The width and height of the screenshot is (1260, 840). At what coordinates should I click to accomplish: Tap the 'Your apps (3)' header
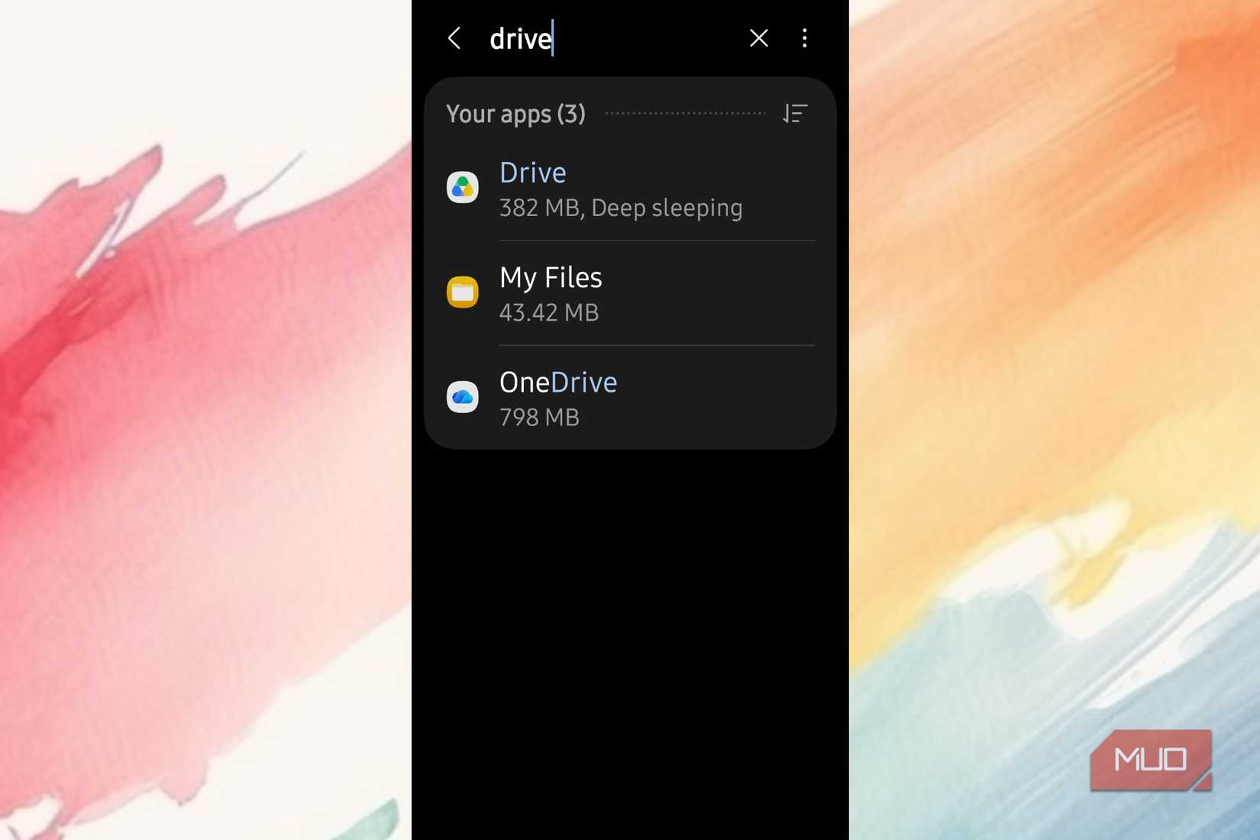pos(516,114)
